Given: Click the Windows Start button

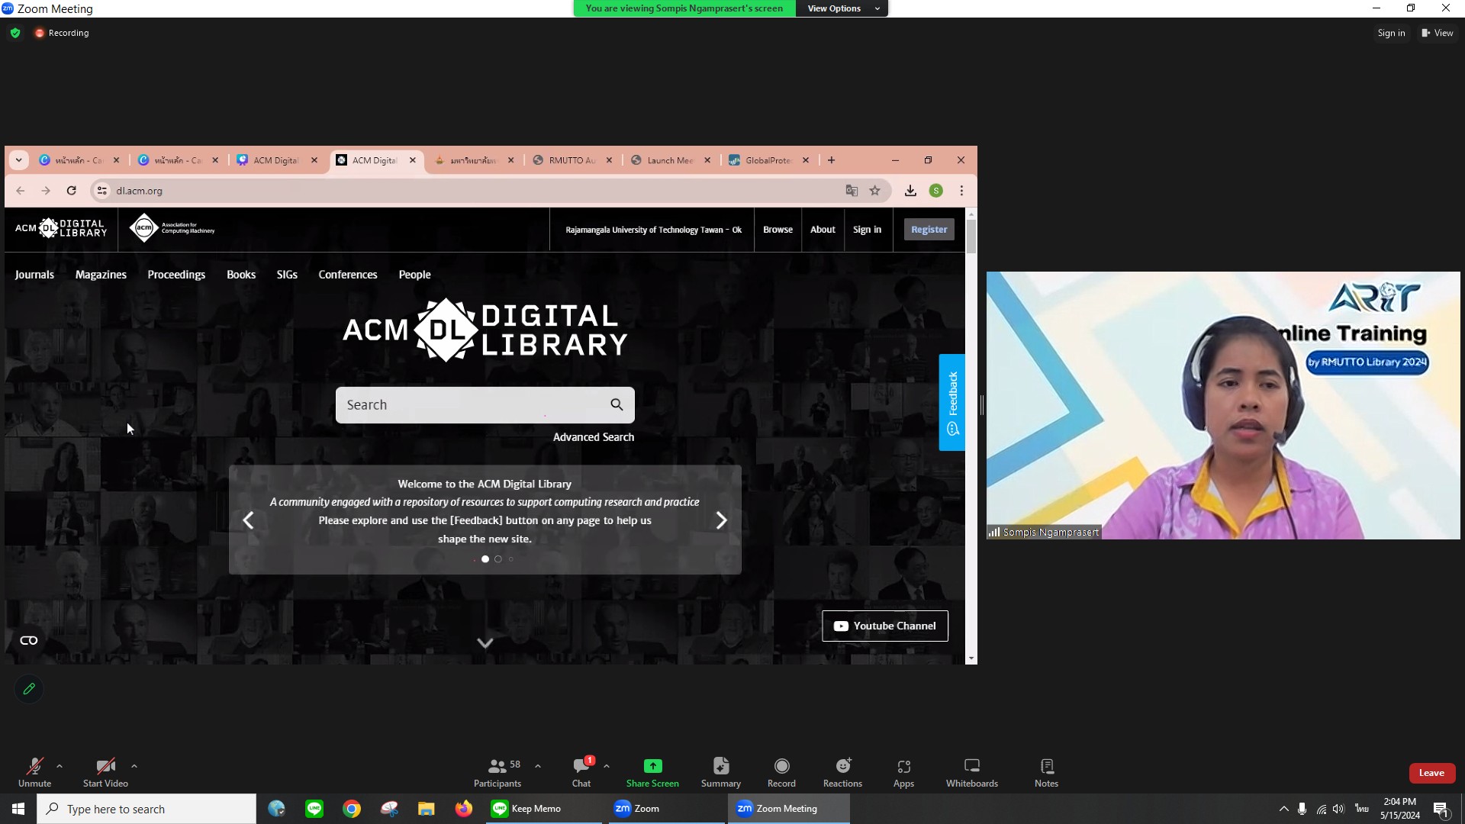Looking at the screenshot, I should click(x=18, y=809).
